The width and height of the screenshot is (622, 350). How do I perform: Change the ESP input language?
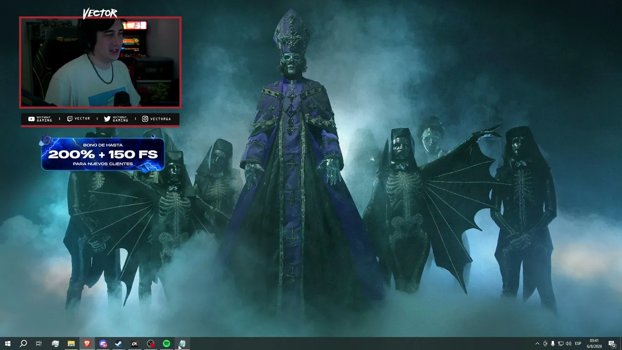578,344
